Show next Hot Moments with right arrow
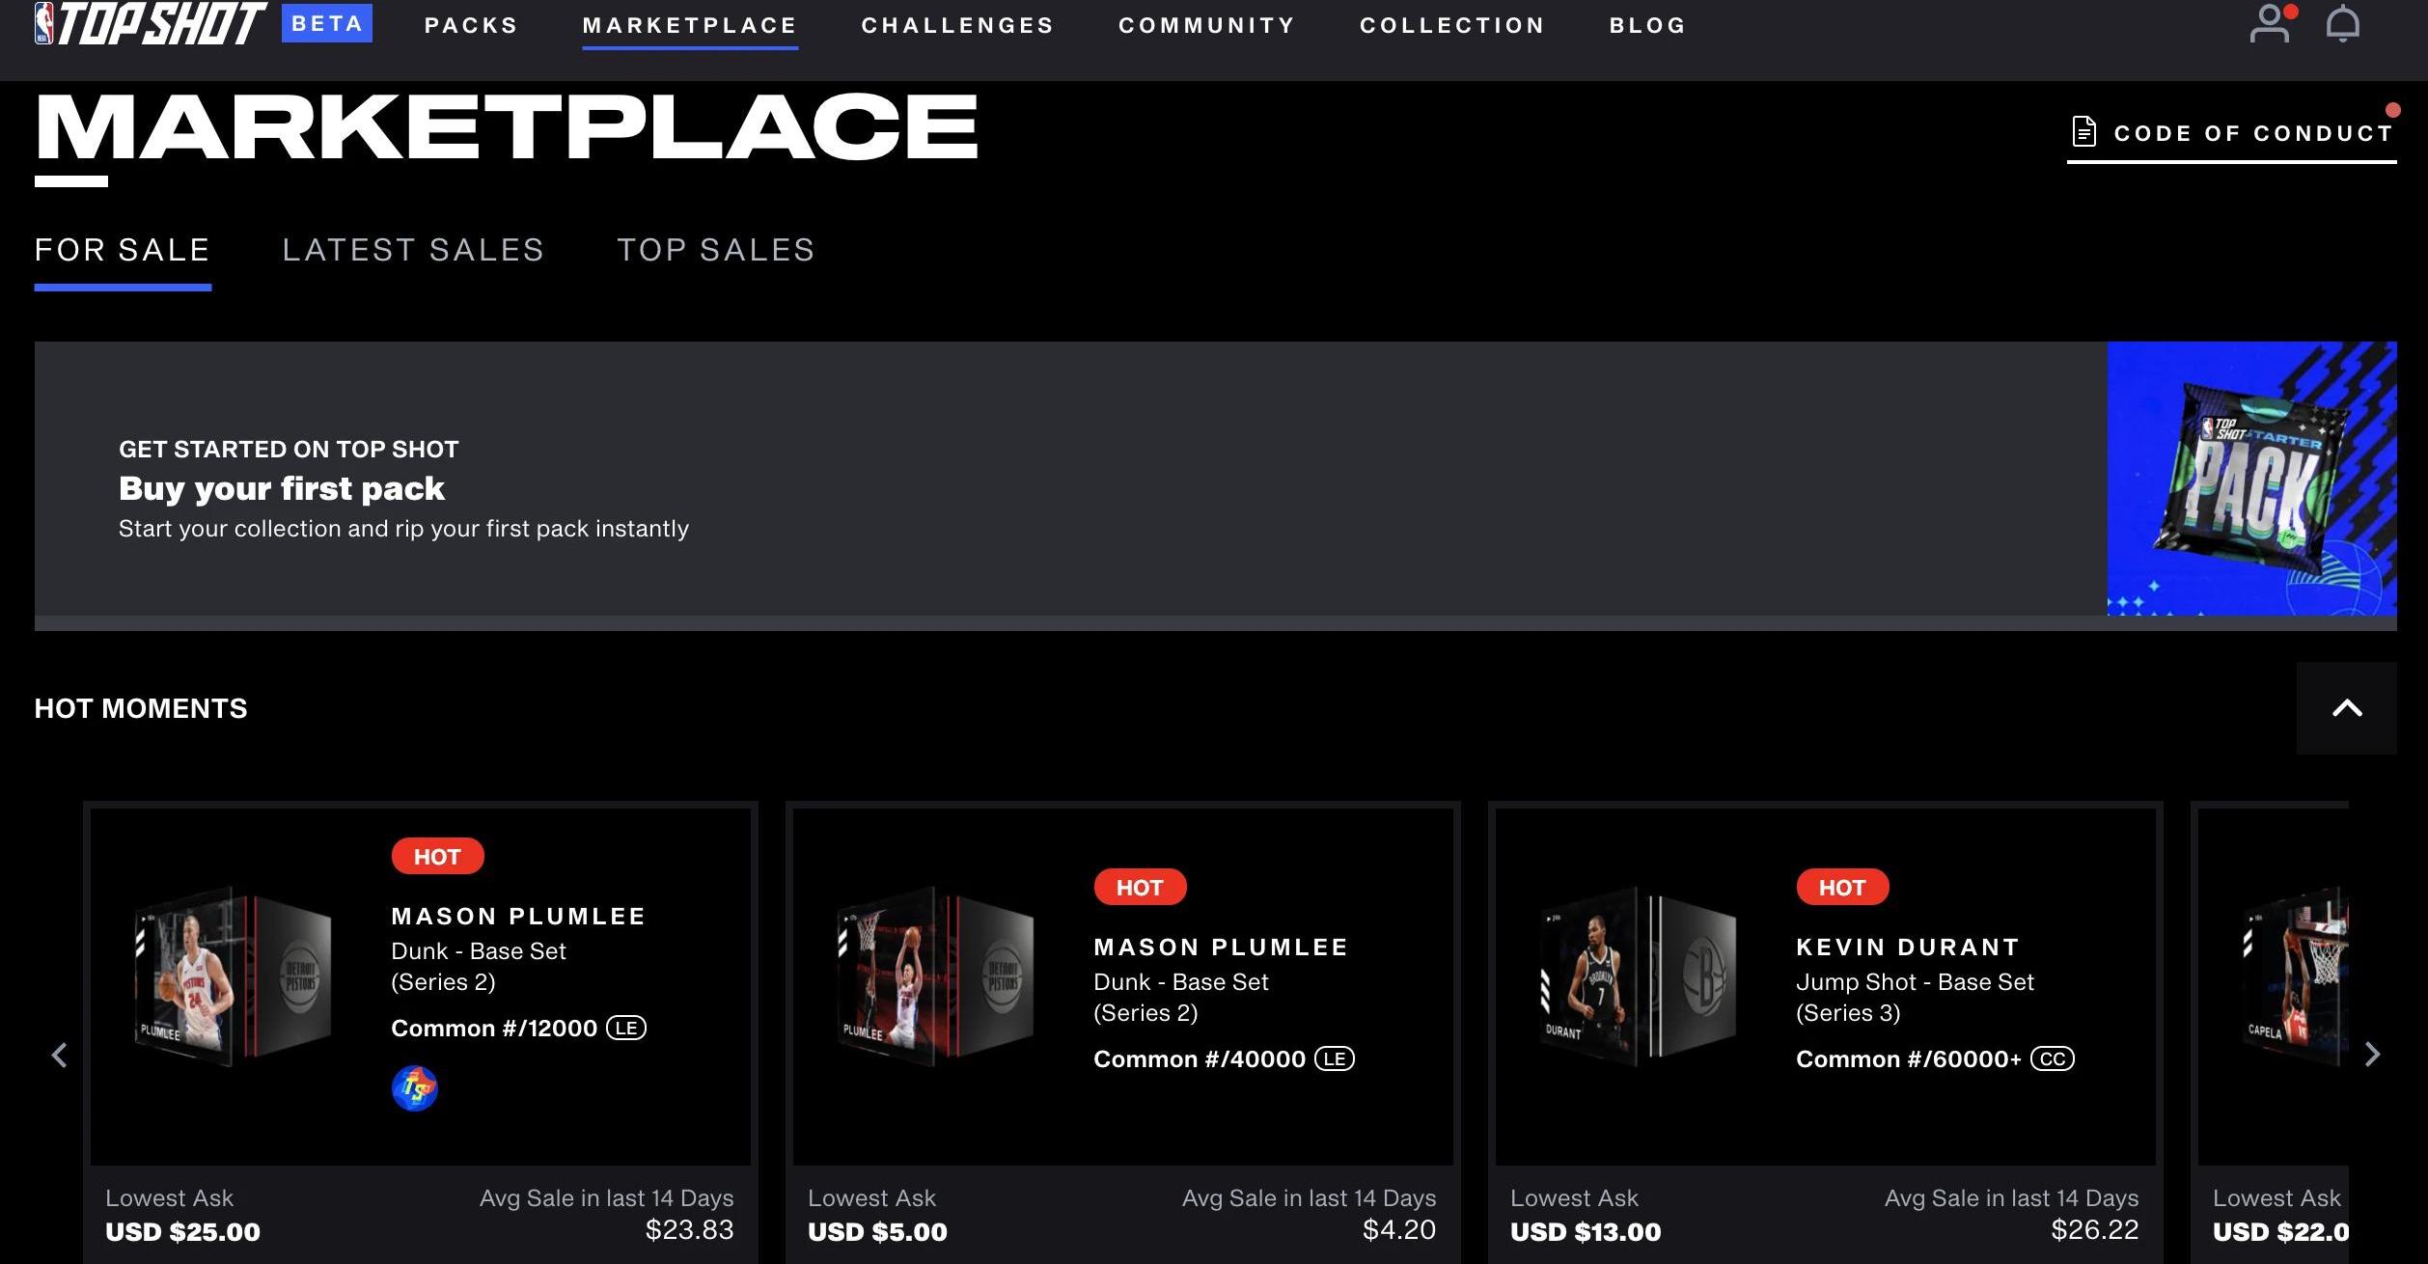 2372,1055
